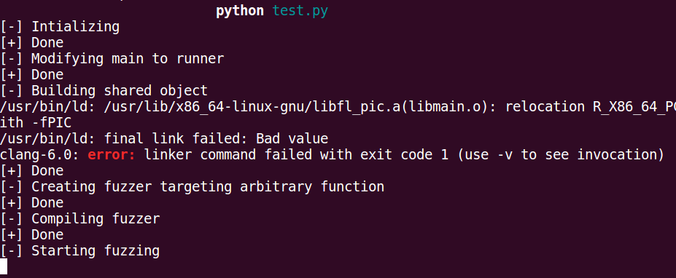Click the white terminal cursor block
This screenshot has height=278, width=676.
click(4, 267)
